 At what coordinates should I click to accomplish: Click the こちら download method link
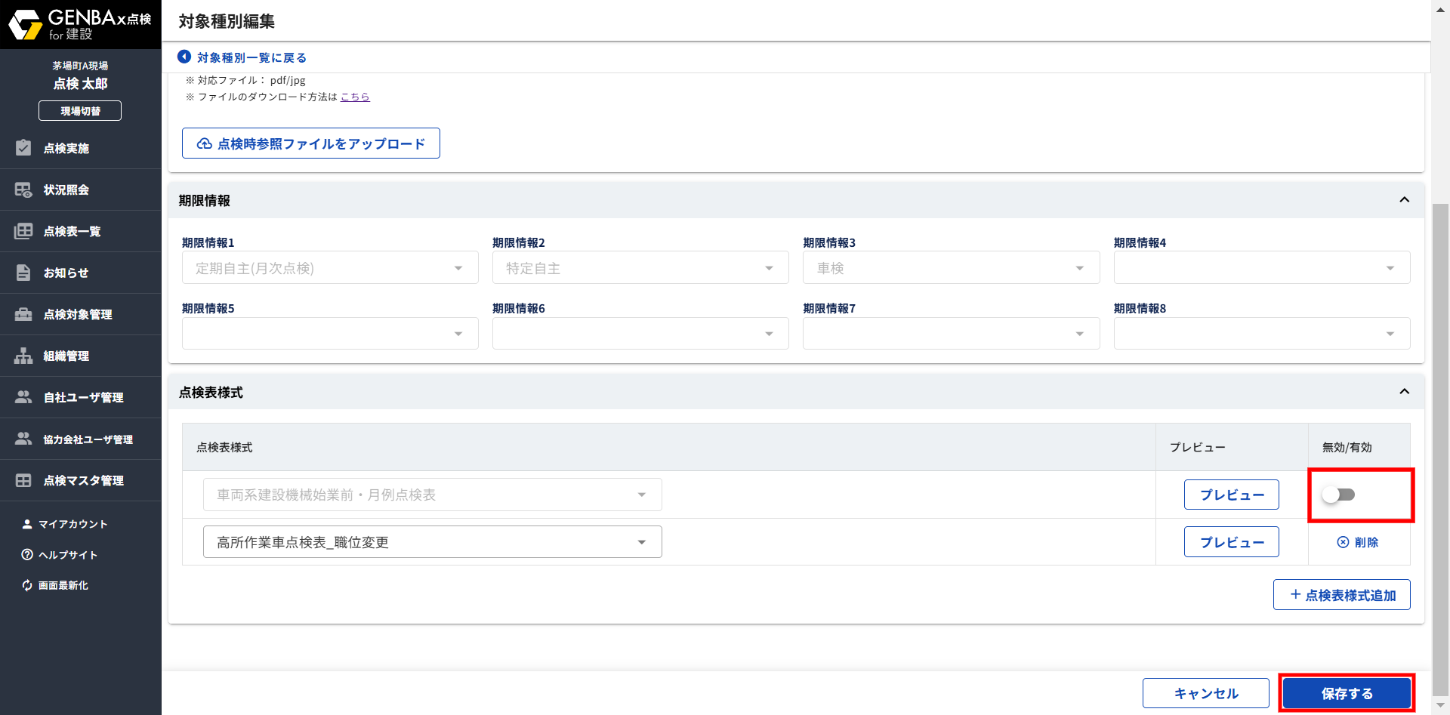pos(355,97)
